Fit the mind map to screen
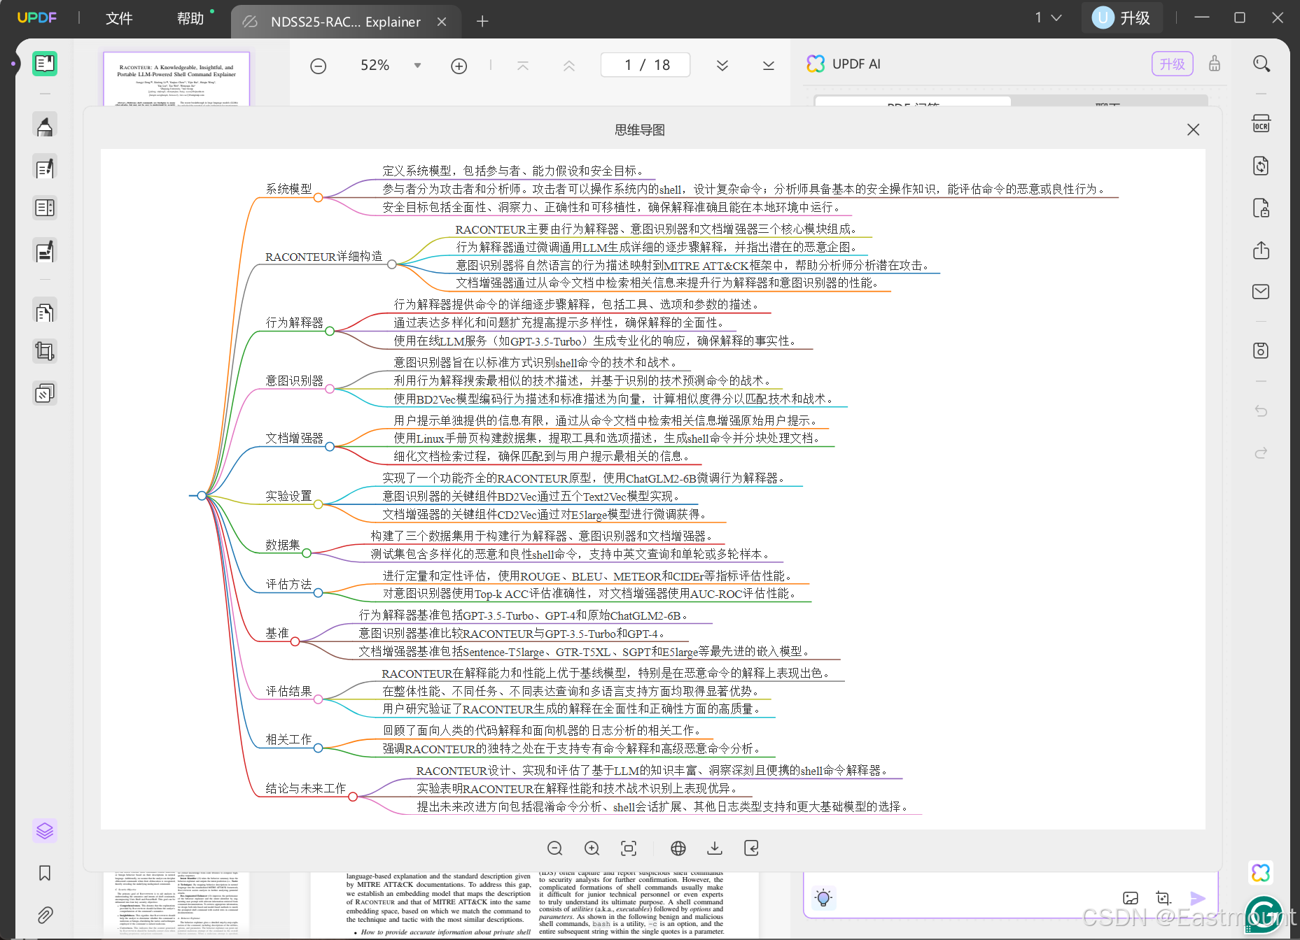 click(x=629, y=848)
